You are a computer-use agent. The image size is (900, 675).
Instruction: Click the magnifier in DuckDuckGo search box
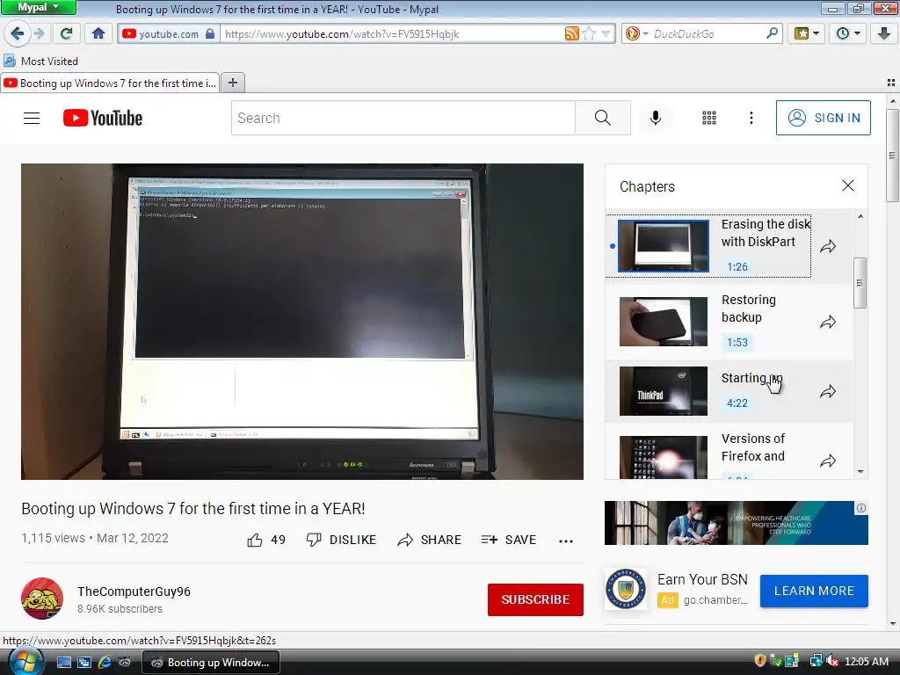(x=772, y=34)
